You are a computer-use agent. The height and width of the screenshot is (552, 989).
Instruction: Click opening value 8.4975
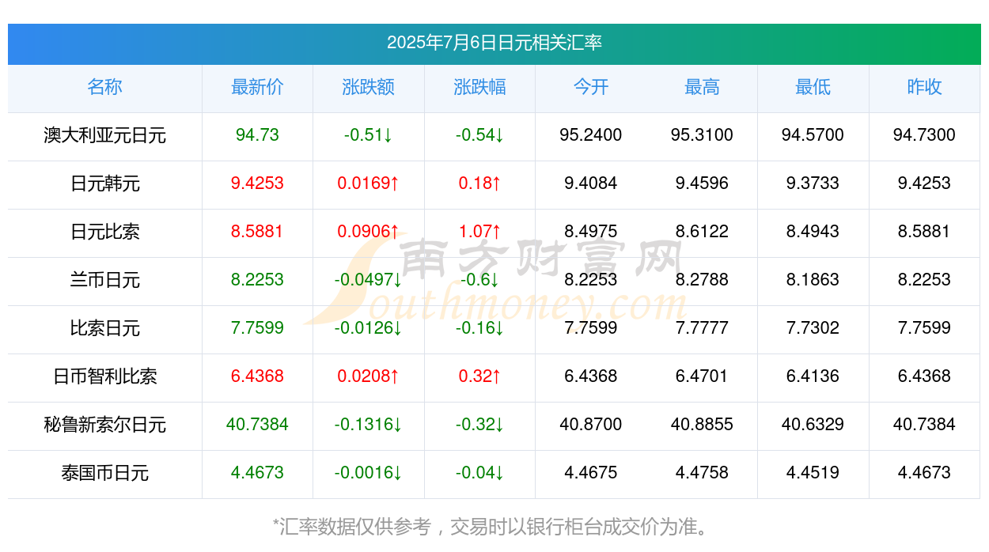coord(591,232)
